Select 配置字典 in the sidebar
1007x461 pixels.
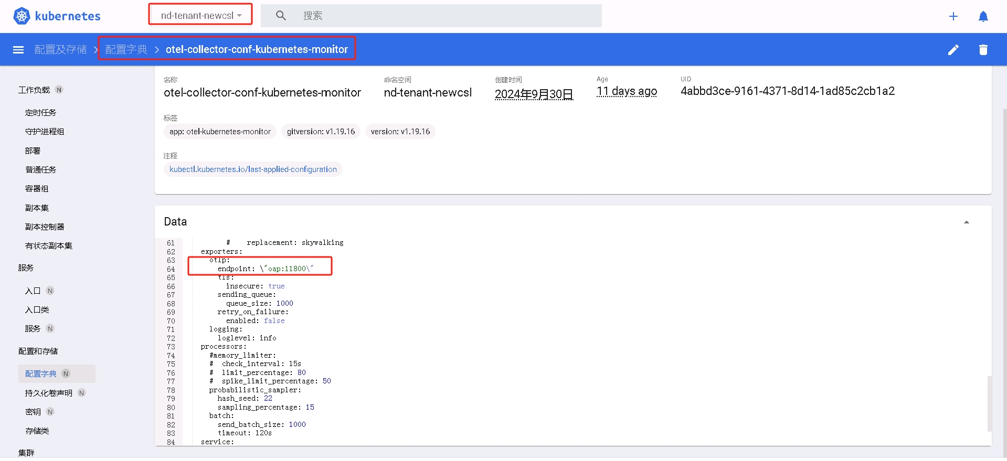(40, 374)
